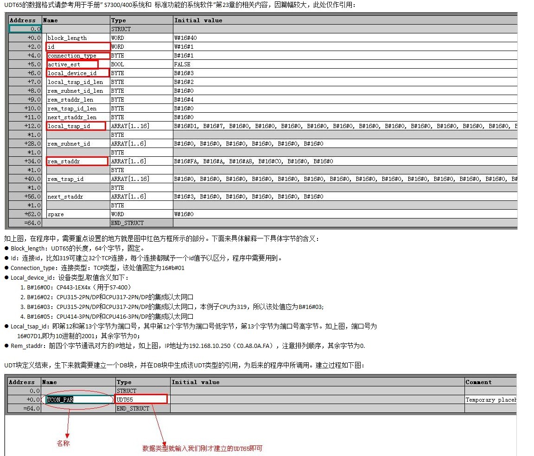534x456 pixels.
Task: Click the Initial value column header in upper table
Action: coord(345,20)
